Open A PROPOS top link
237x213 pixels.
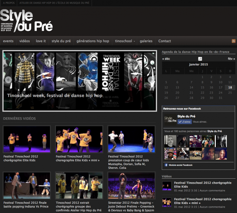coord(9,3)
